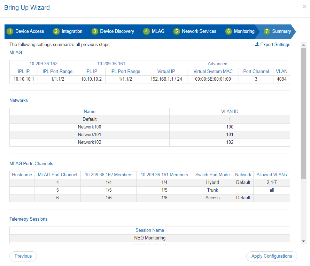This screenshot has height=266, width=310.
Task: Click step 4 number badge for MLAG
Action: point(146,31)
